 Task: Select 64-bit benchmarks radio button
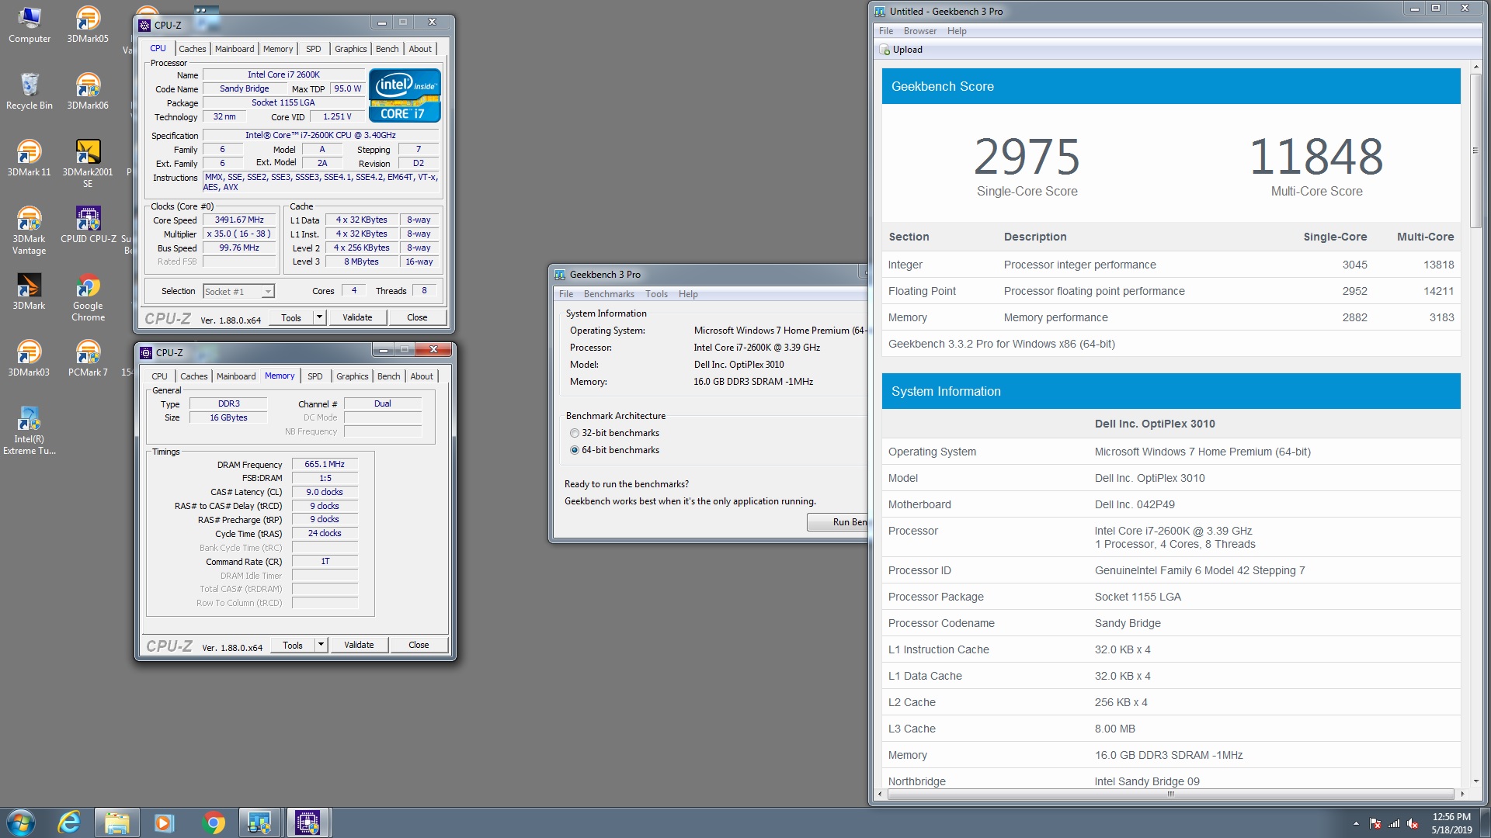tap(575, 450)
